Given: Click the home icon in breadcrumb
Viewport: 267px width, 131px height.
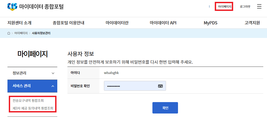Looking at the screenshot, I should point(9,33).
